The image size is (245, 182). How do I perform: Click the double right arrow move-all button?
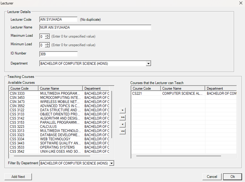point(123,117)
